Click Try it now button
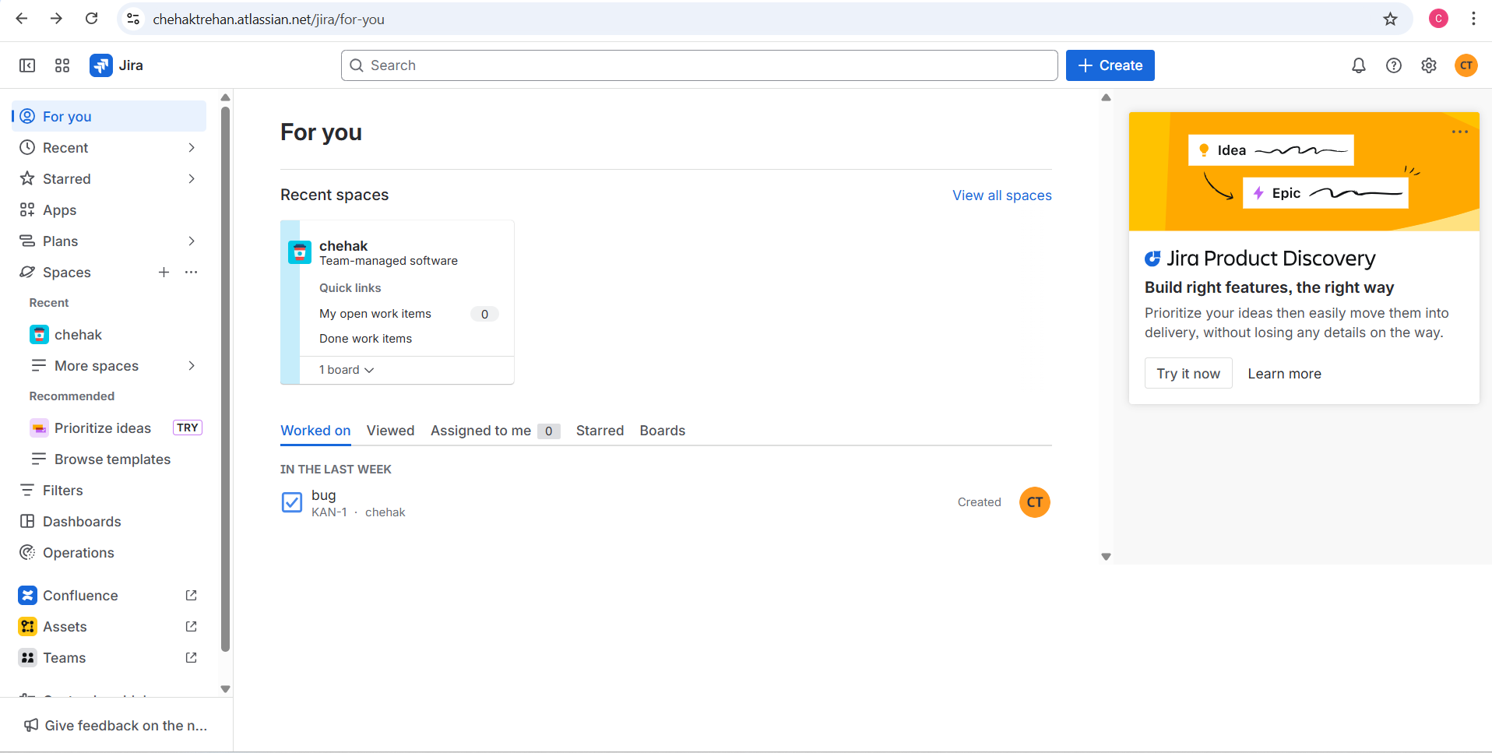The height and width of the screenshot is (753, 1492). tap(1188, 373)
